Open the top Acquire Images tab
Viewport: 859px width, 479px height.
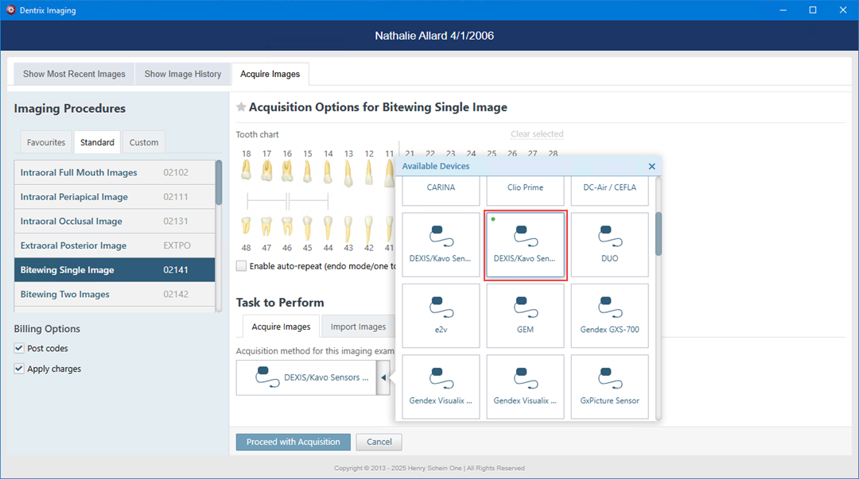[x=270, y=74]
